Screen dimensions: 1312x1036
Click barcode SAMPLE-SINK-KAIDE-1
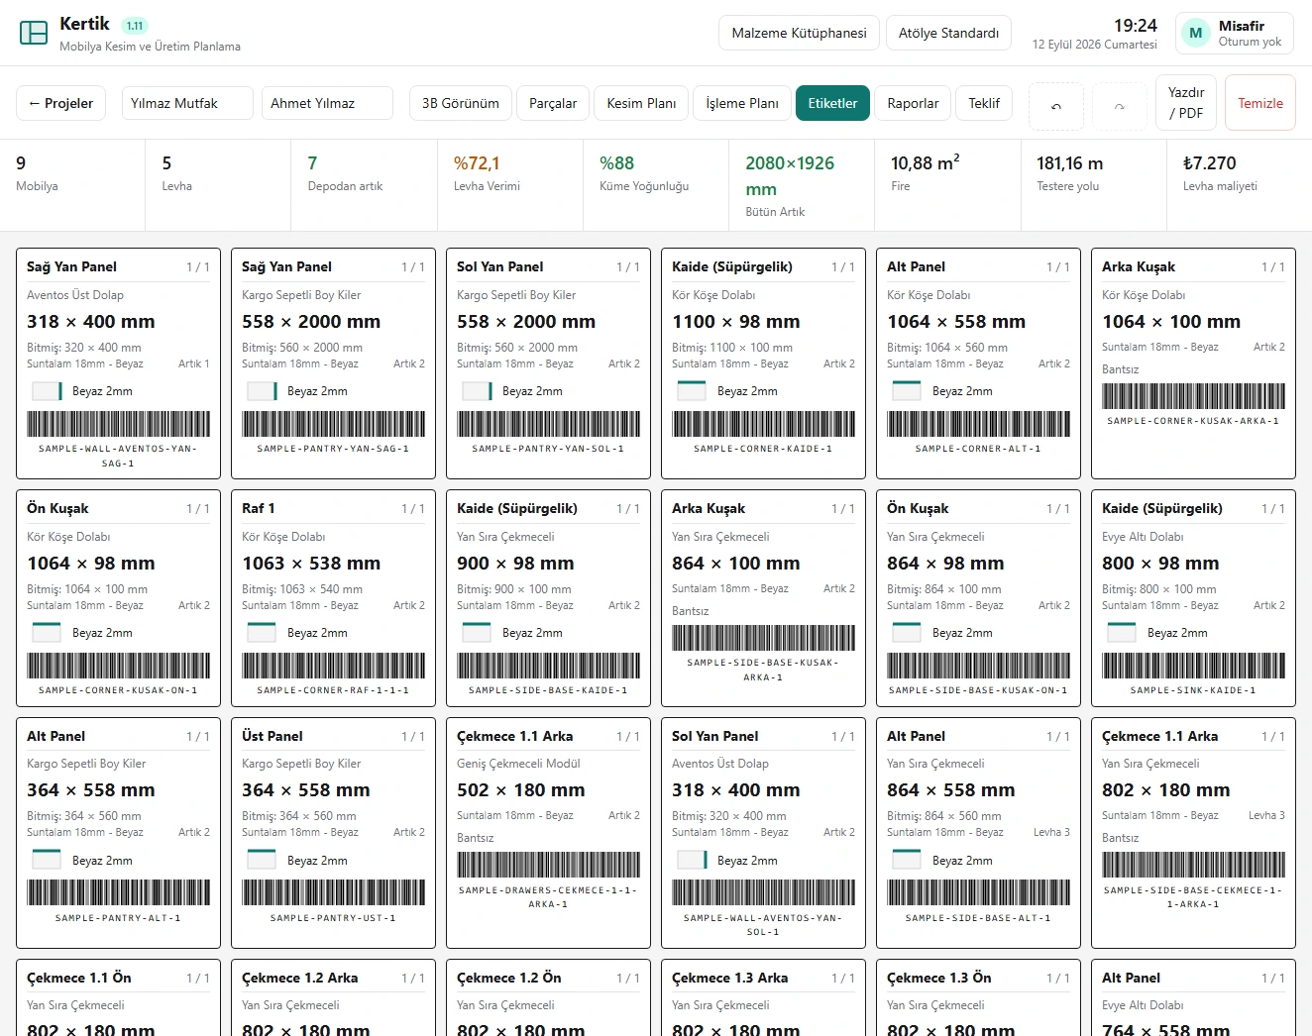pos(1193,666)
